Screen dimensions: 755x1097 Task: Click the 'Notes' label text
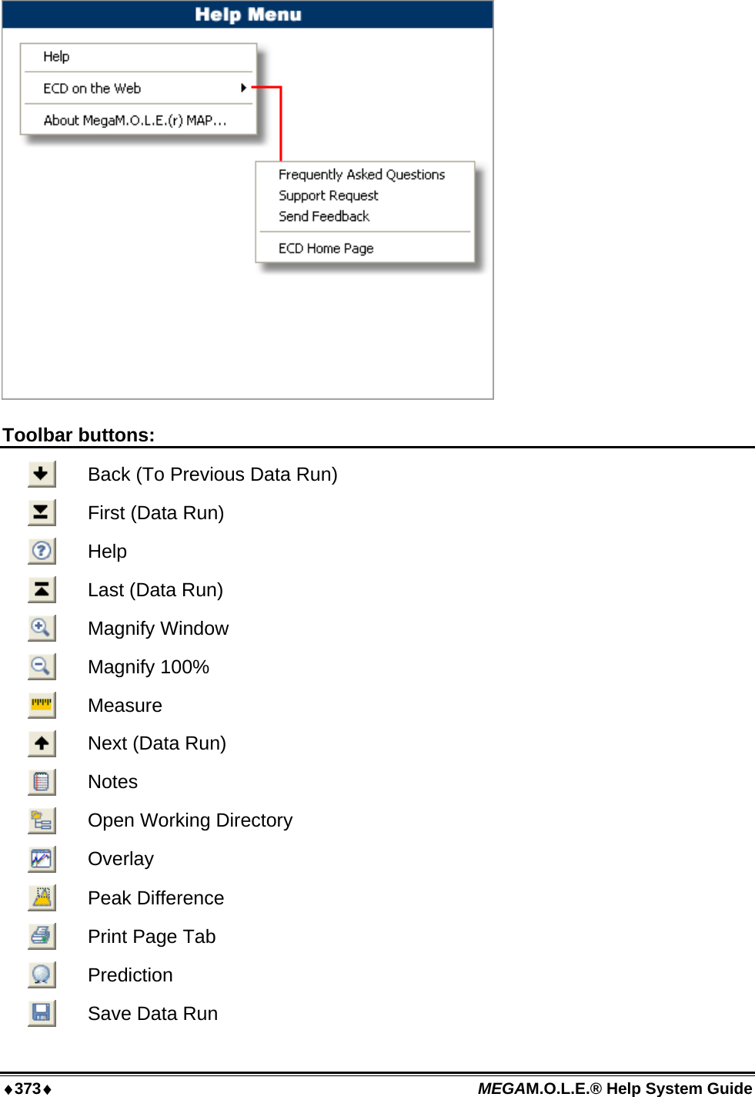[x=113, y=782]
